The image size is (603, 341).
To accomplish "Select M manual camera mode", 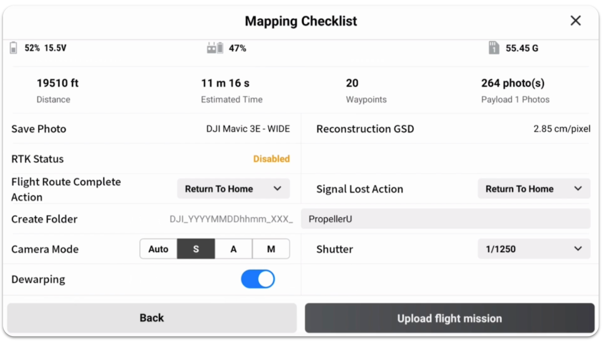I will pyautogui.click(x=271, y=249).
